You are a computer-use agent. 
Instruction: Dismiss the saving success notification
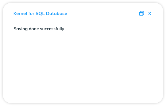(x=150, y=14)
